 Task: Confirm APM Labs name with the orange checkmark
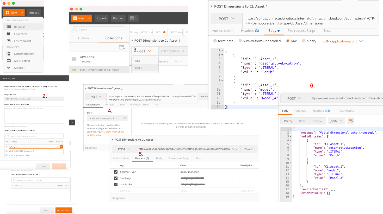point(61,147)
